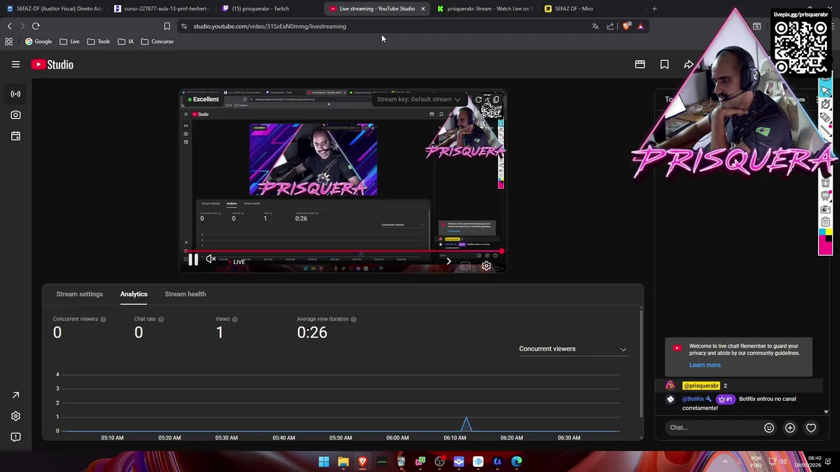Switch to the Stream health tab

185,294
